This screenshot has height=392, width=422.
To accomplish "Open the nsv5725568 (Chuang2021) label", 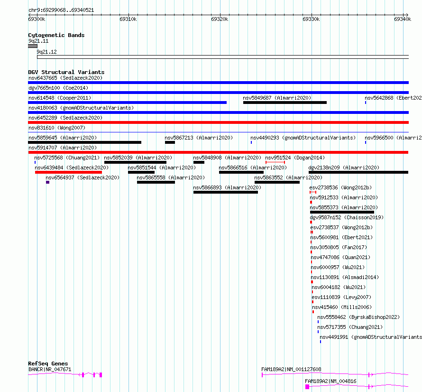I will [67, 158].
